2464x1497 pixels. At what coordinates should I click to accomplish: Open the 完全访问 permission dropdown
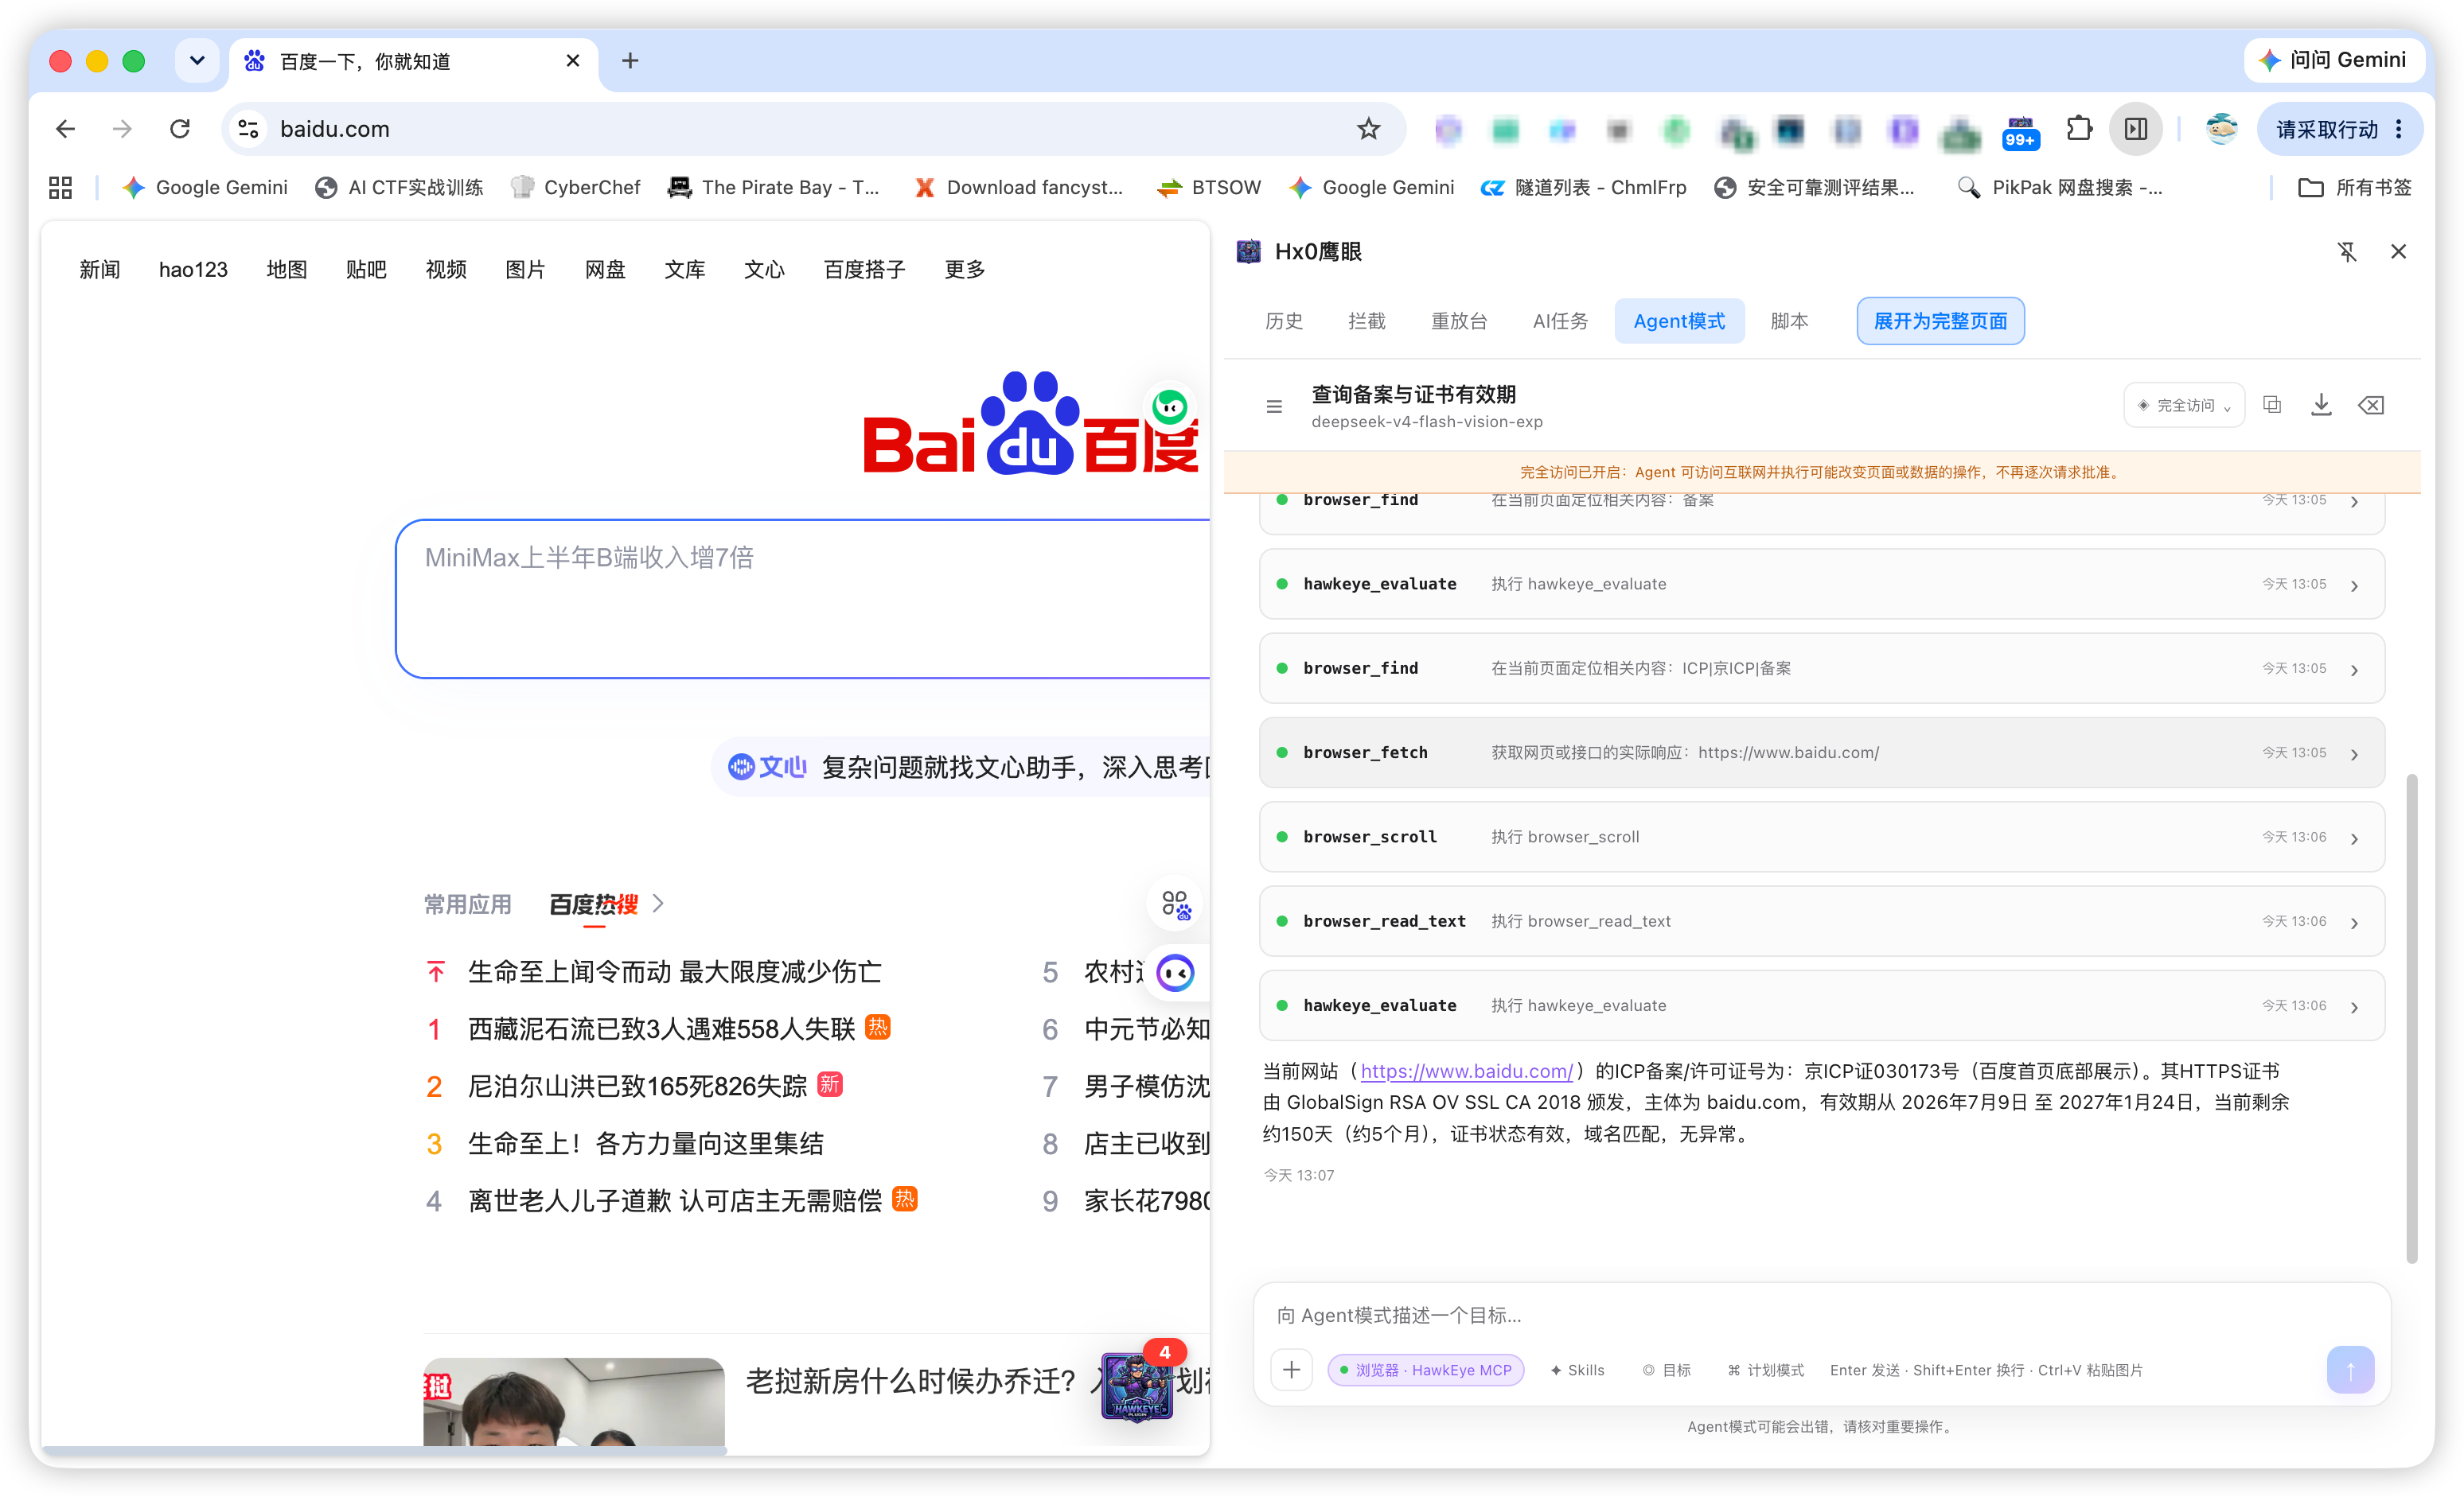point(2184,405)
